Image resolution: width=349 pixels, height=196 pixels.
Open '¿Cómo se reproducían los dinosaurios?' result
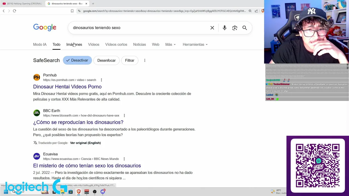[x=78, y=122]
